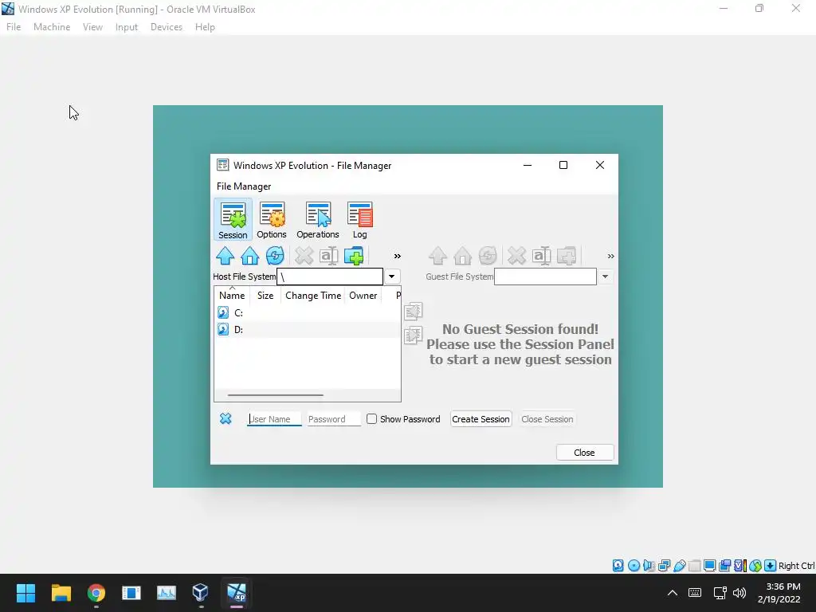816x612 pixels.
Task: Click the guest home directory icon
Action: coord(462,256)
